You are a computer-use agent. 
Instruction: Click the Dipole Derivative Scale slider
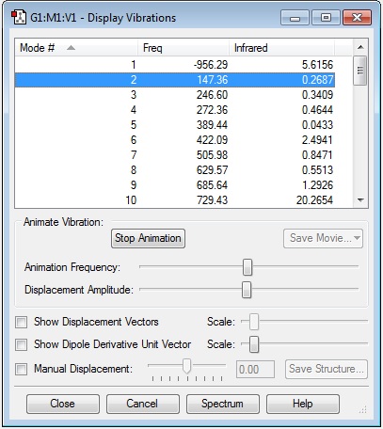254,344
